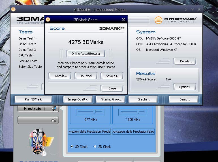
Task: Open the Online ResultBrowser
Action: [86, 54]
